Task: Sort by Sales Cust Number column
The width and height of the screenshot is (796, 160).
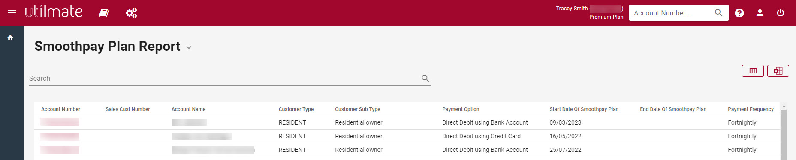Action: click(128, 109)
